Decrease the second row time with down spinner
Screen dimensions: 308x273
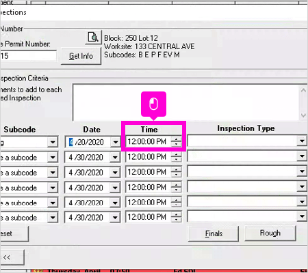point(176,159)
